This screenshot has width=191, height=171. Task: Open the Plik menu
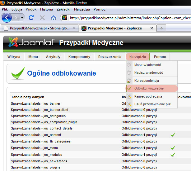point(5,9)
